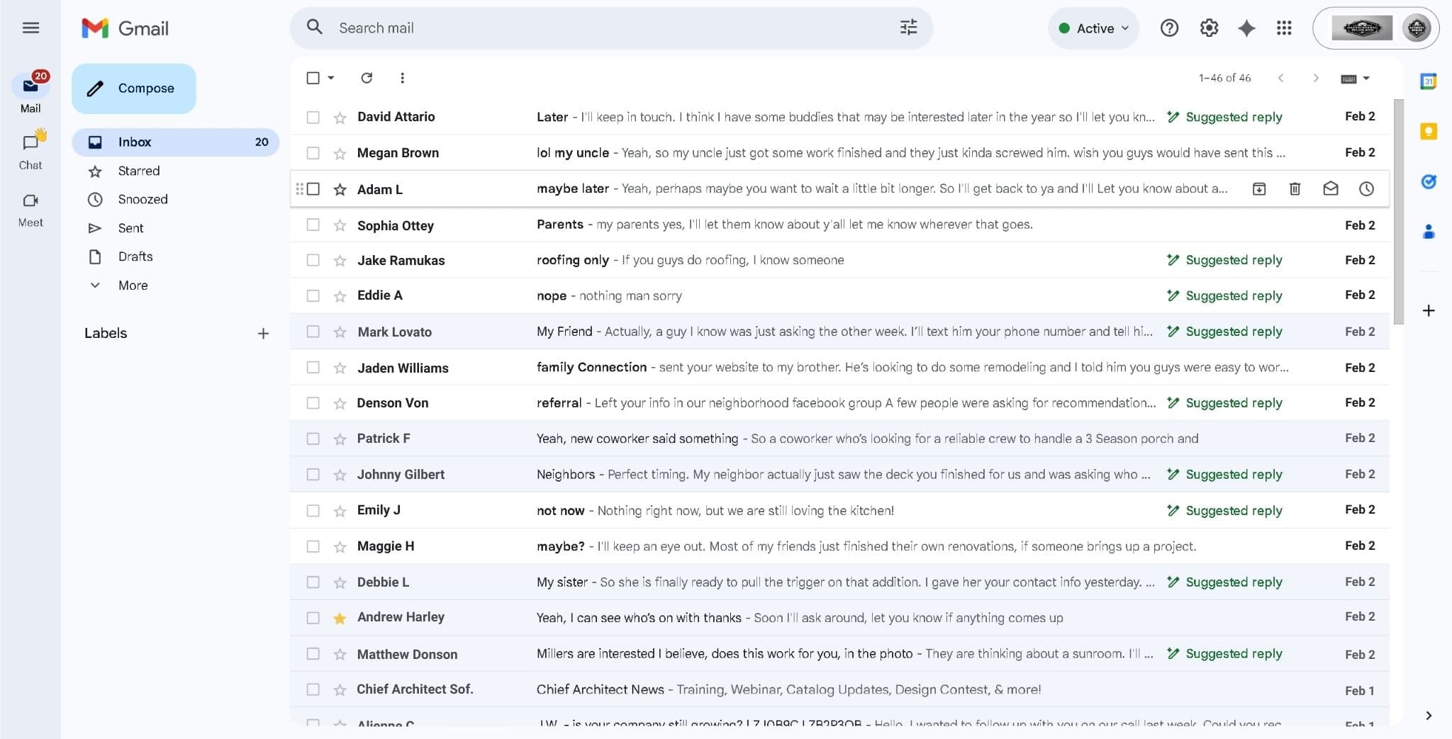Open Google Keep in the side panel
The width and height of the screenshot is (1452, 739).
pos(1429,131)
